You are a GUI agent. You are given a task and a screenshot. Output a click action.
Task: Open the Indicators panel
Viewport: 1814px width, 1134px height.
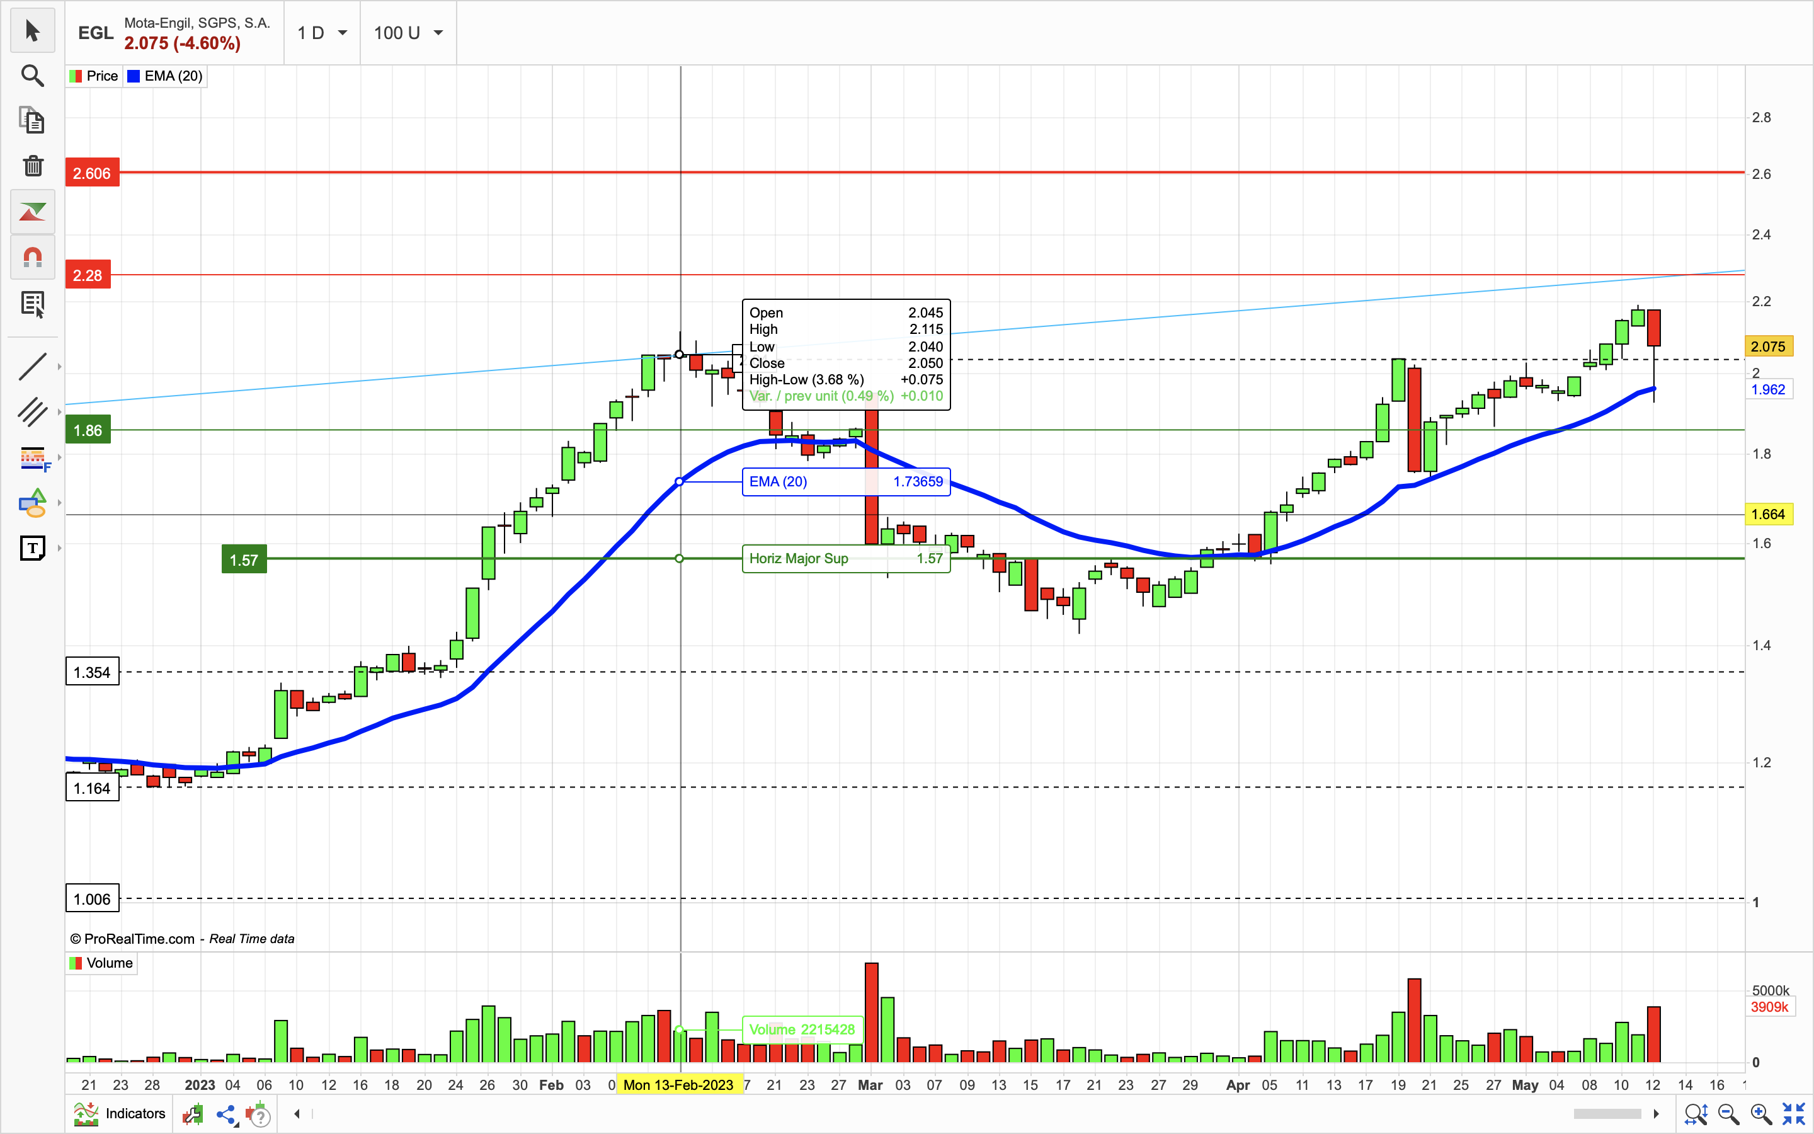coord(121,1114)
